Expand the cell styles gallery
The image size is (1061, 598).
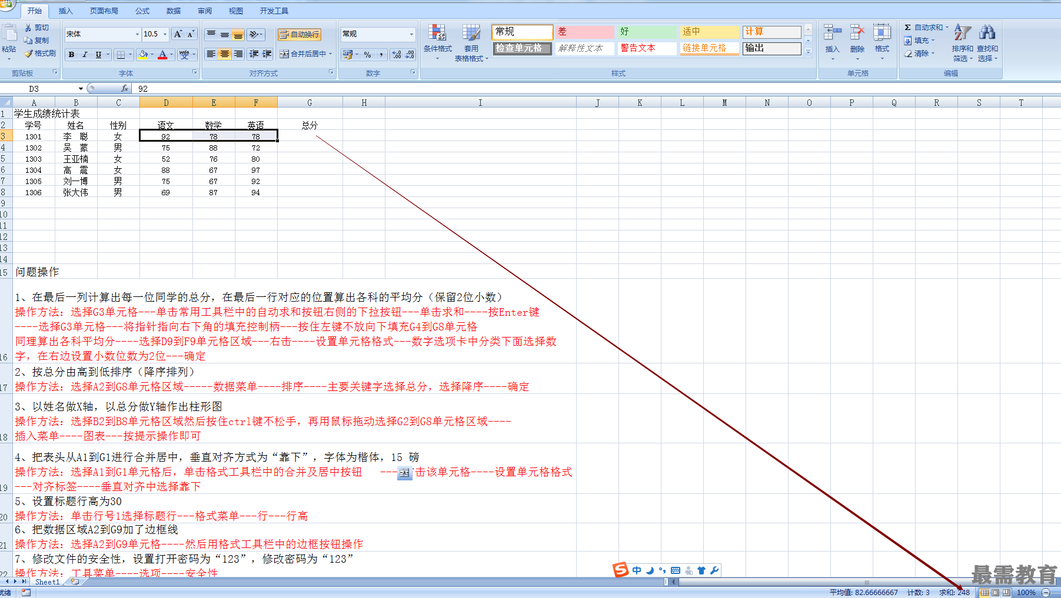808,52
